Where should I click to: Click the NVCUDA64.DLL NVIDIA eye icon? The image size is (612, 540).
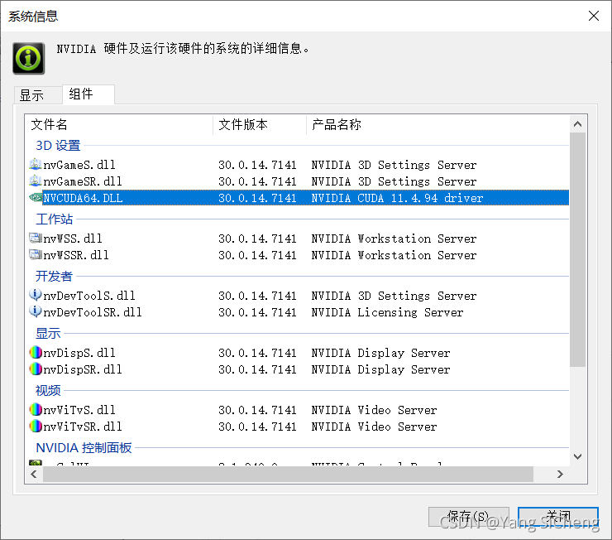click(35, 198)
